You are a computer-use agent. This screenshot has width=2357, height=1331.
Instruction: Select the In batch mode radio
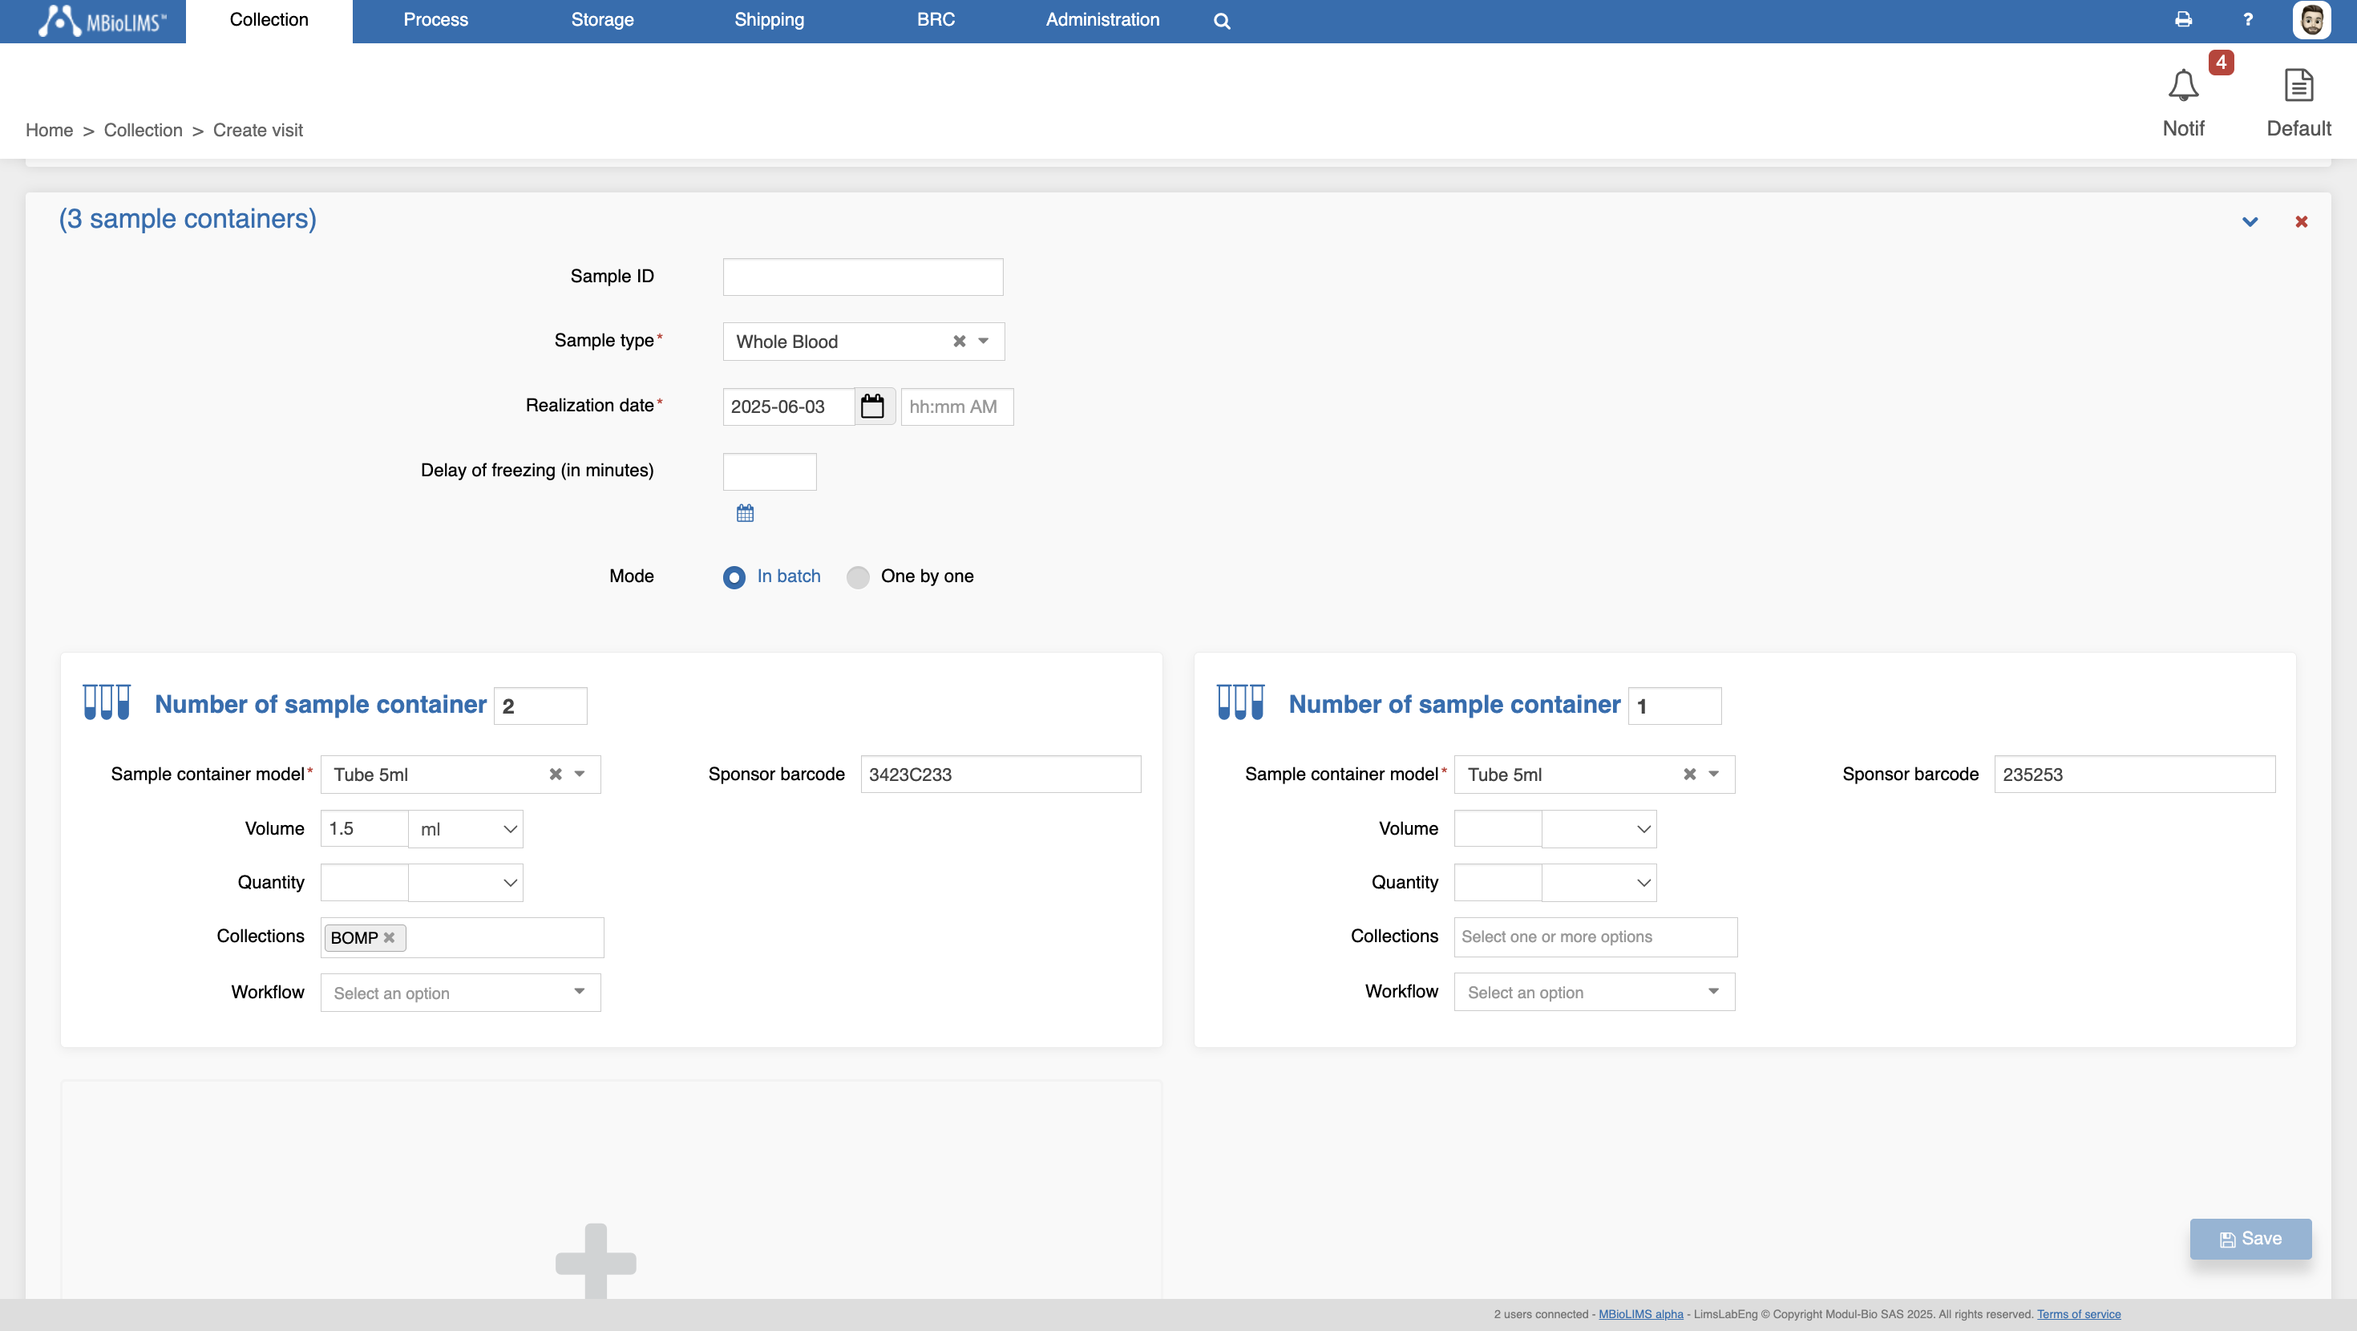pyautogui.click(x=734, y=576)
